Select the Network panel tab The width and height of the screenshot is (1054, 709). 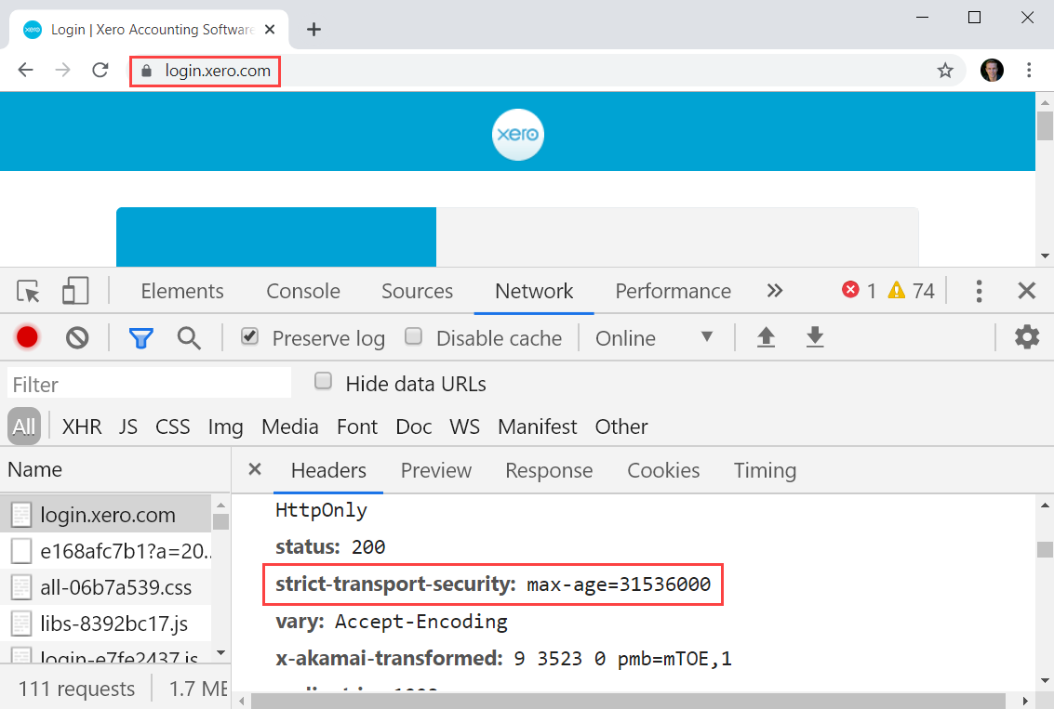tap(534, 291)
